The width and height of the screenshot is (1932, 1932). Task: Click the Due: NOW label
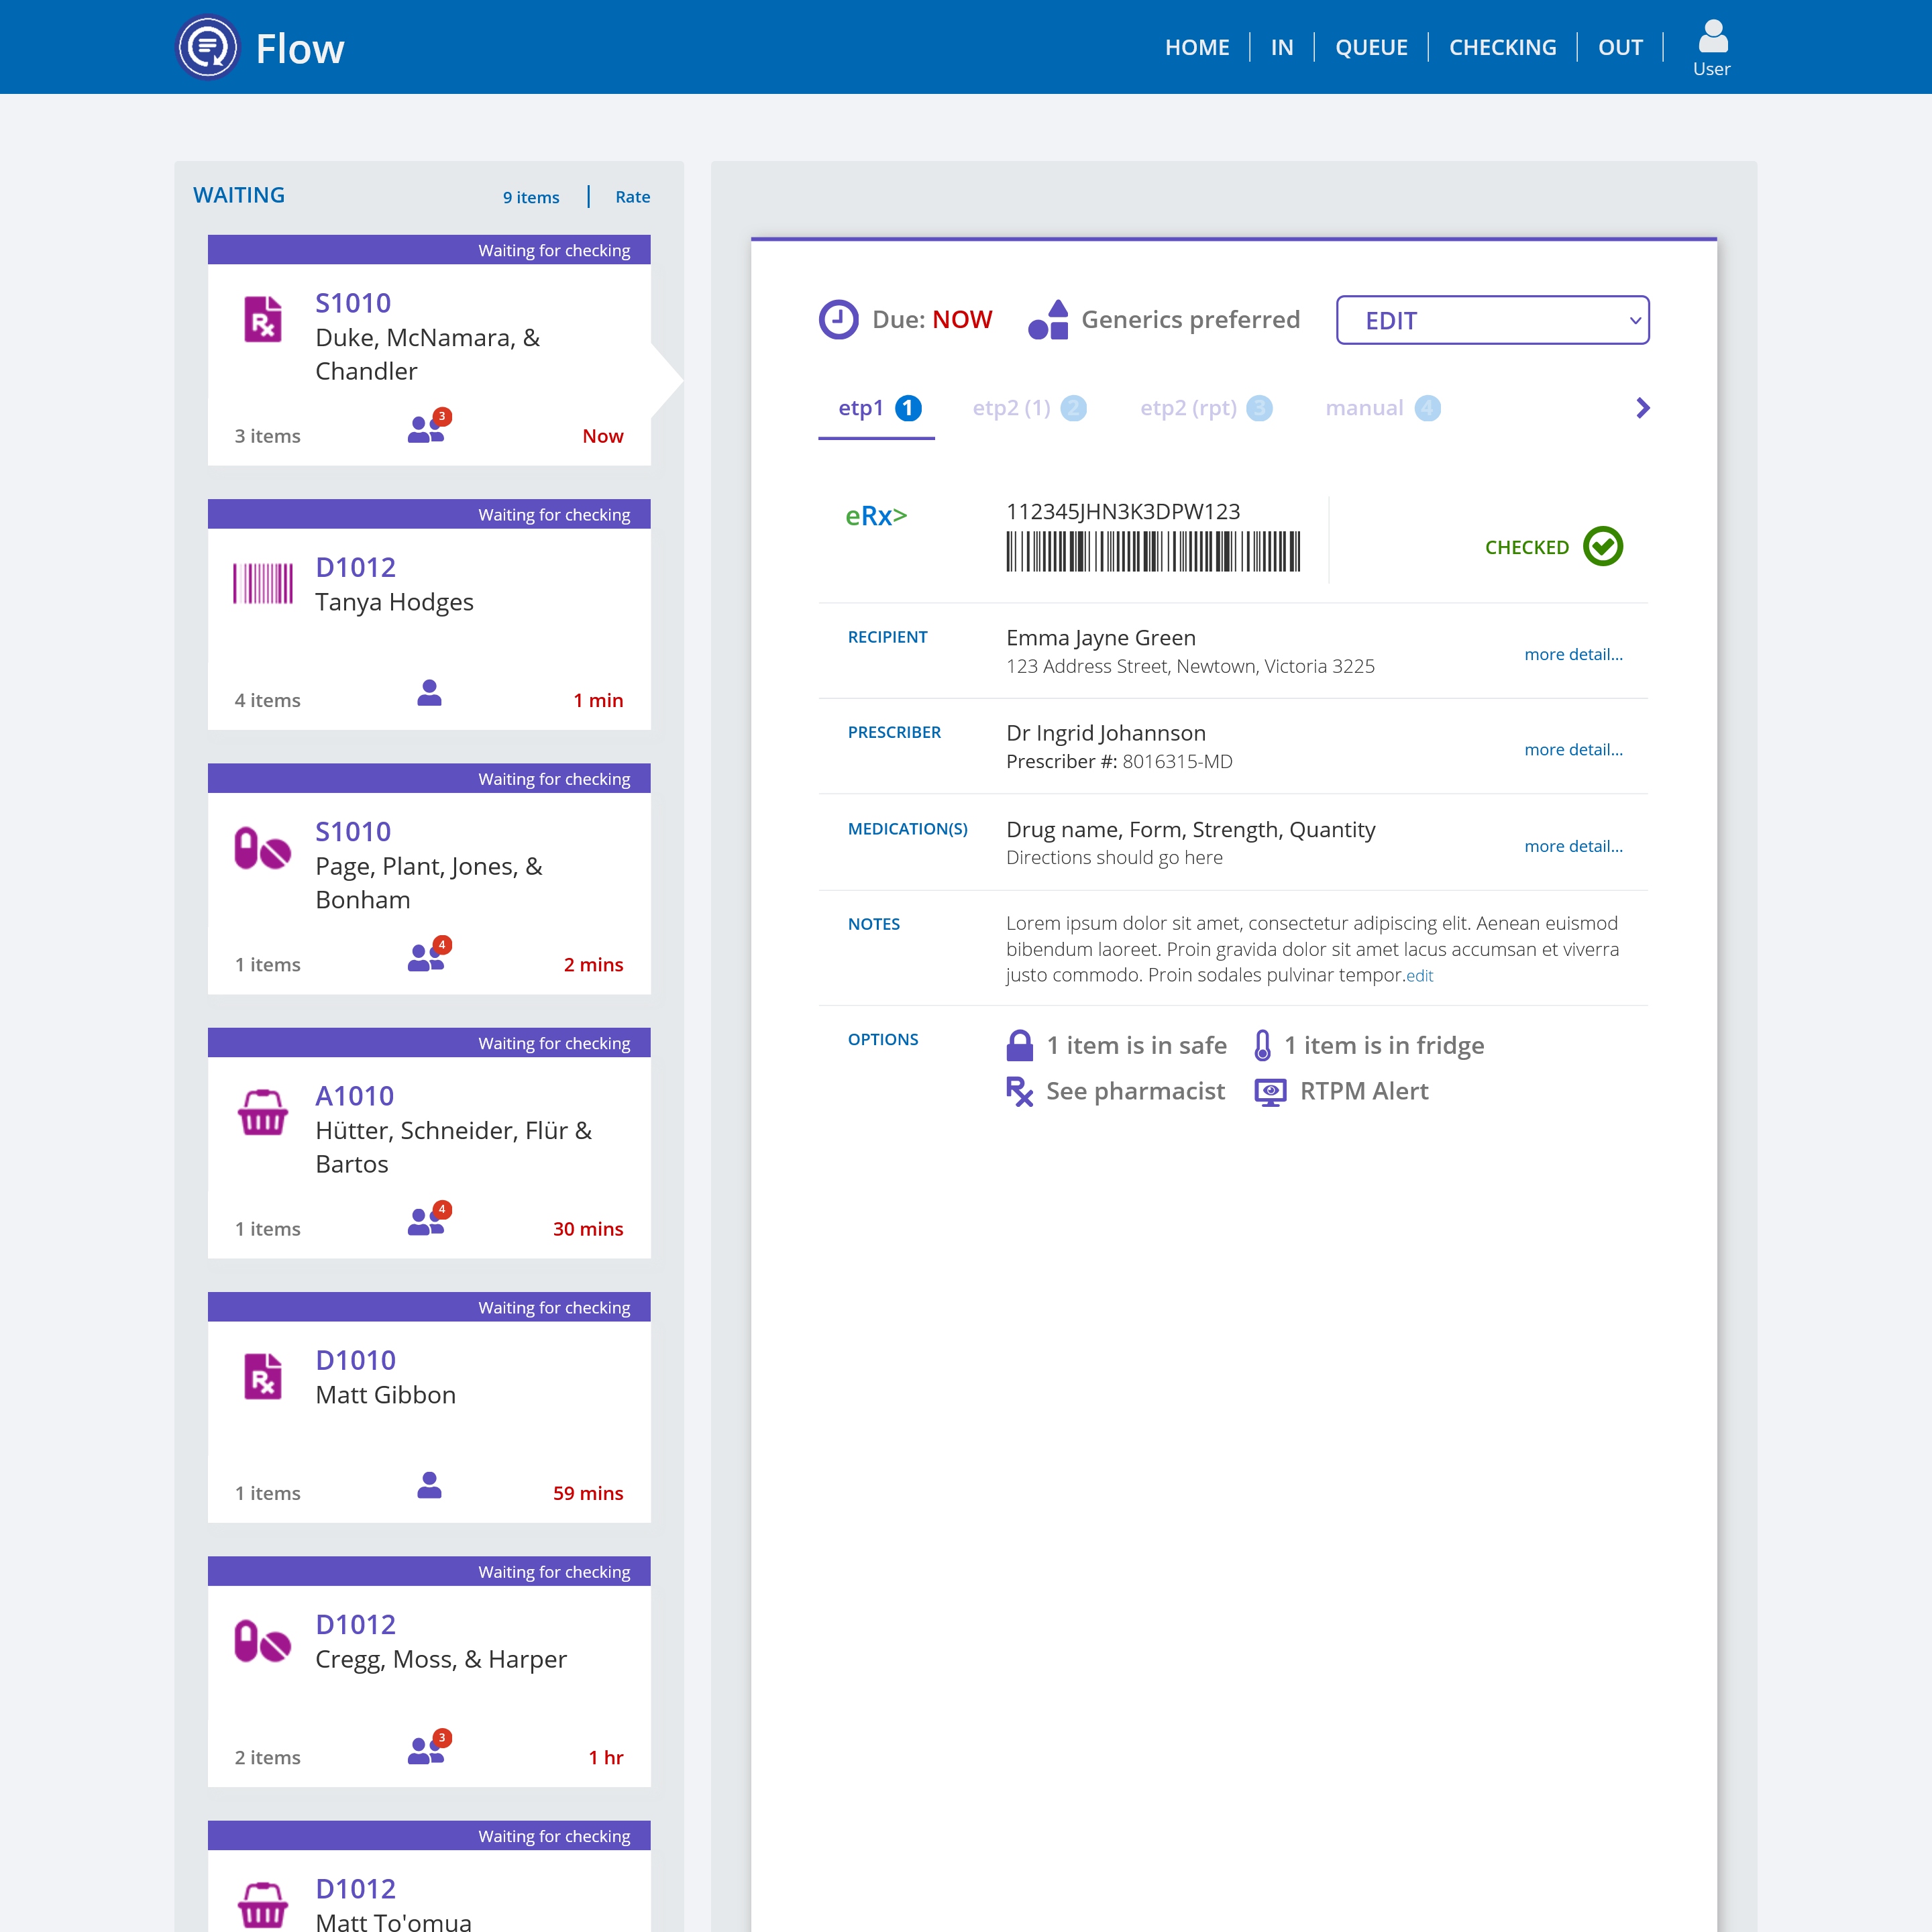(x=932, y=319)
